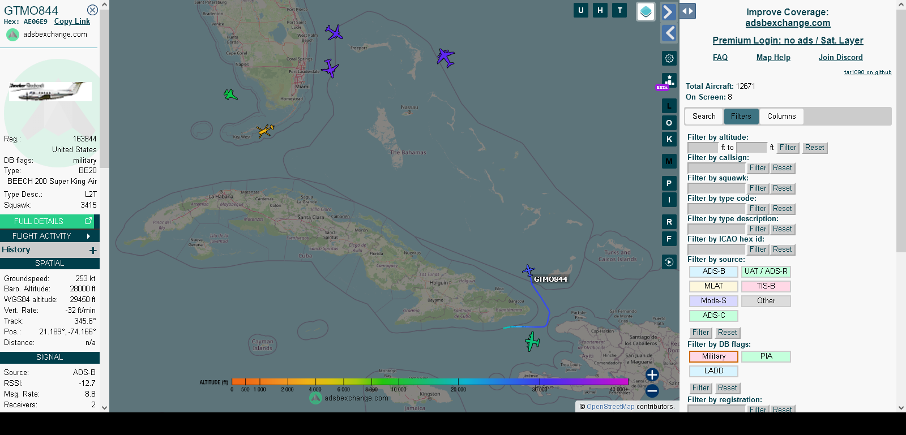Apply the altitude Filter button
906x435 pixels.
(x=788, y=148)
